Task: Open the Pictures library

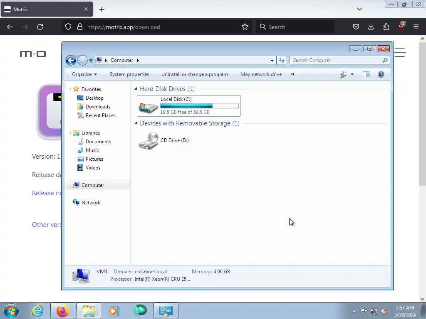Action: coord(94,159)
